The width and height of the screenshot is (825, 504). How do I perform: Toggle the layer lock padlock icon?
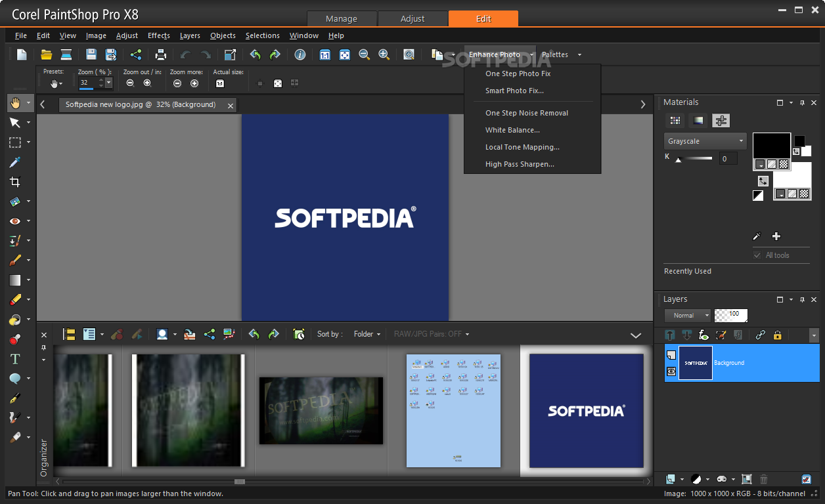(x=778, y=335)
